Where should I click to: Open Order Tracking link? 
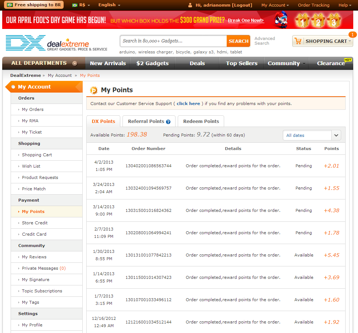click(313, 5)
